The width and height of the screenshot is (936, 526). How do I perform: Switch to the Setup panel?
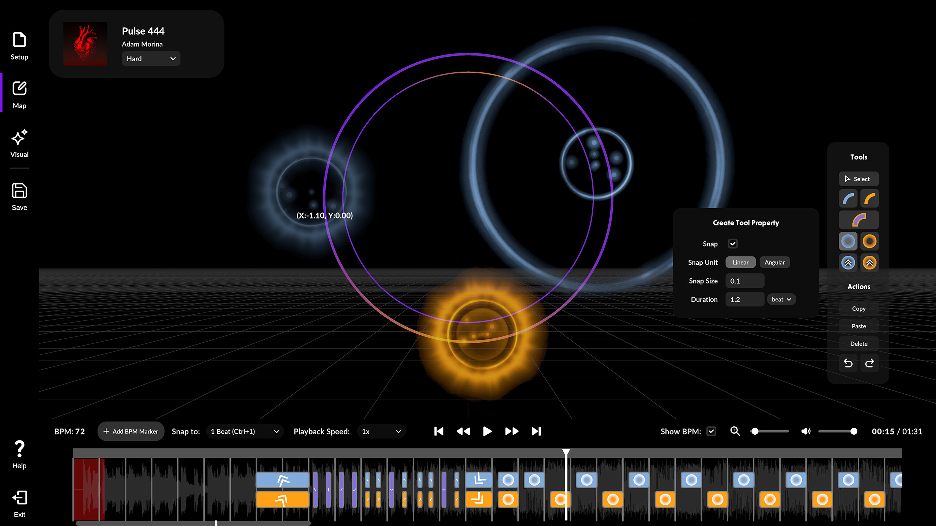point(19,45)
